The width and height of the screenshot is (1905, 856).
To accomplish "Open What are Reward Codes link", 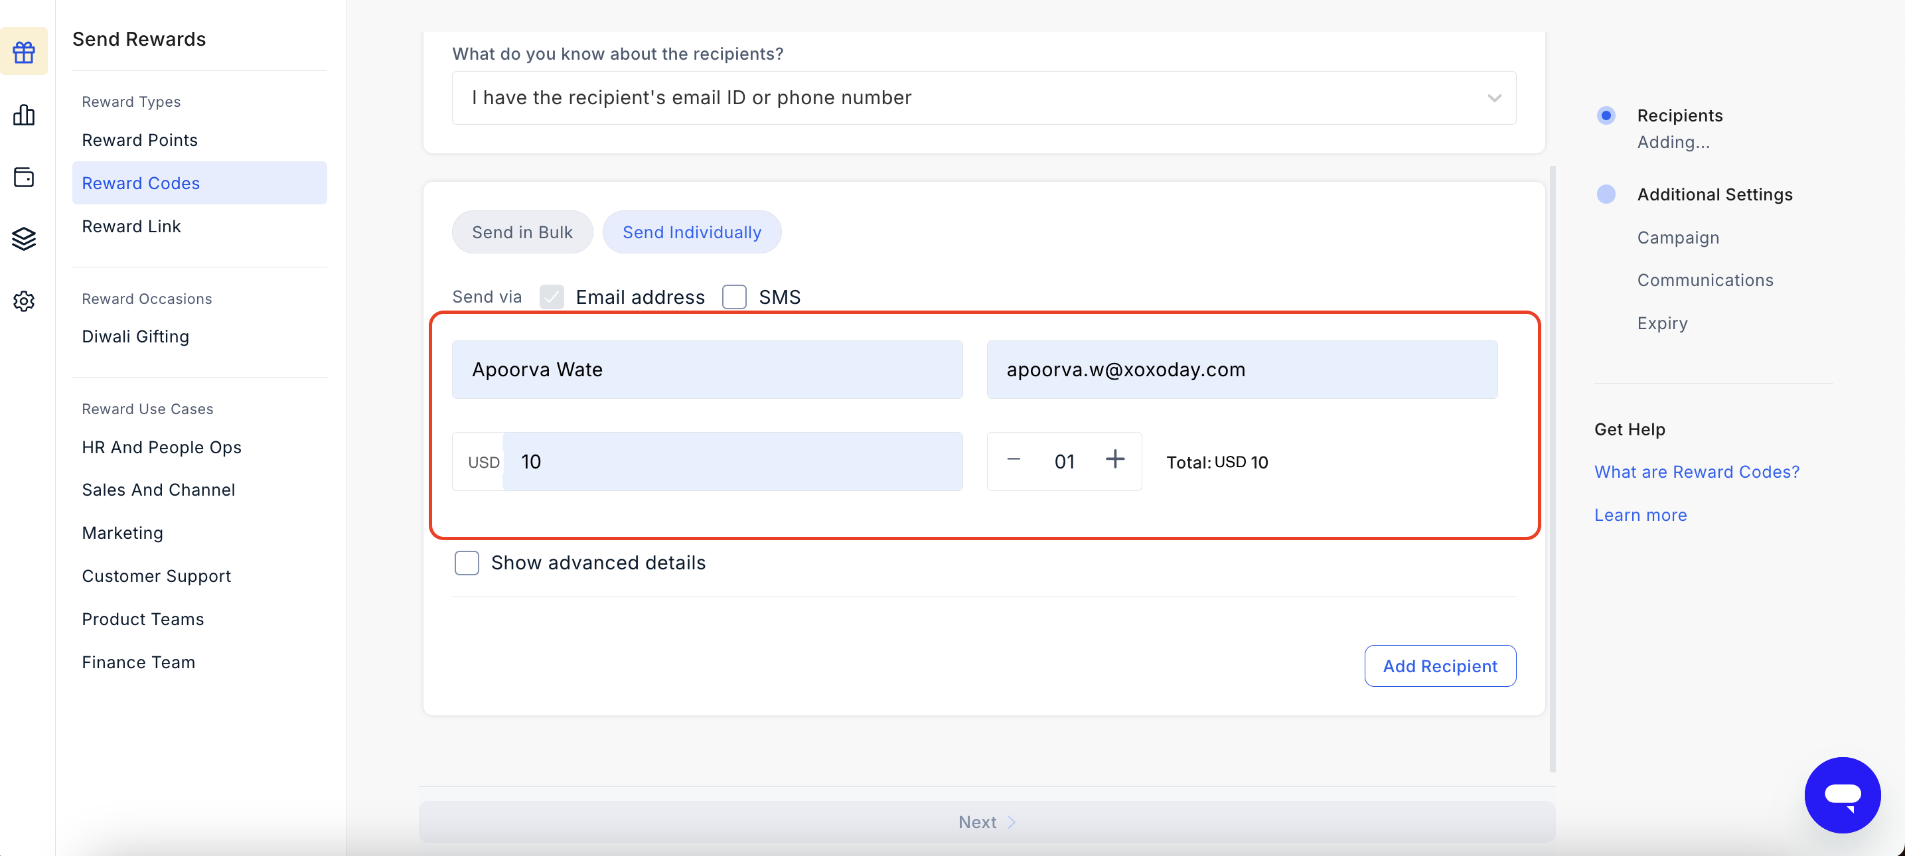I will coord(1697,472).
